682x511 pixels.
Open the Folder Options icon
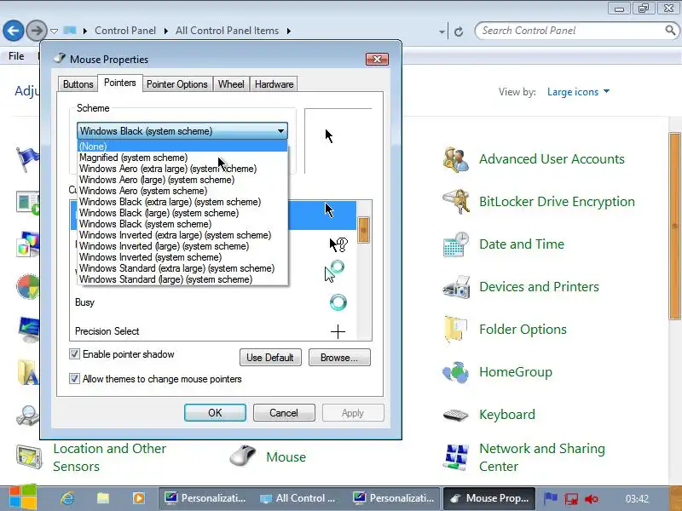point(456,330)
